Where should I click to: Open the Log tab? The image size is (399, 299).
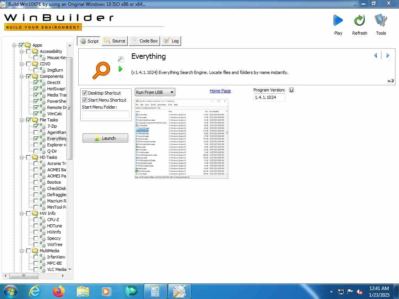[171, 41]
